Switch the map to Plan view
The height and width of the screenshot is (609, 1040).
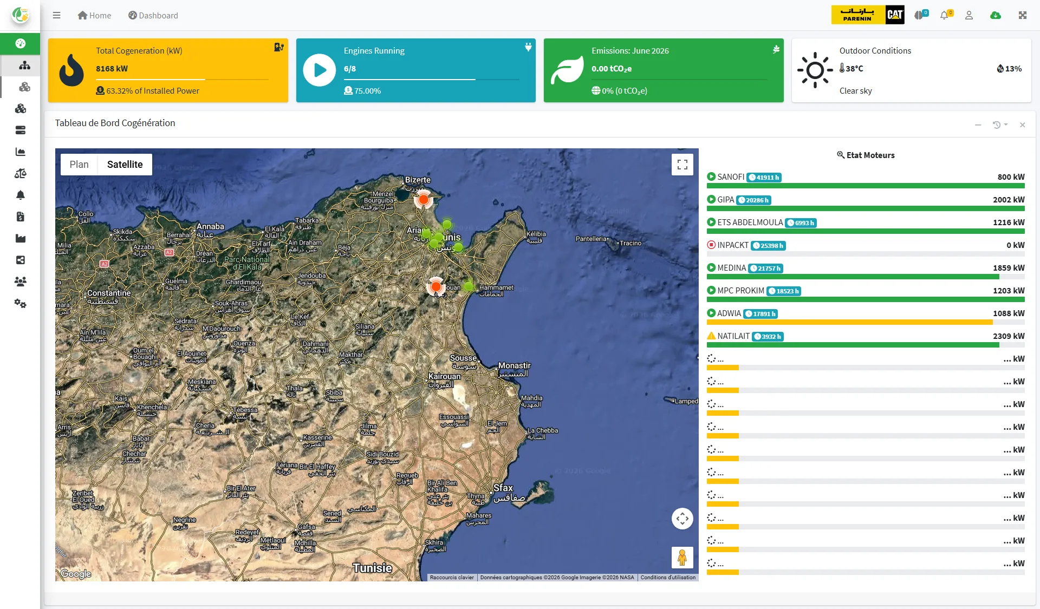coord(79,165)
